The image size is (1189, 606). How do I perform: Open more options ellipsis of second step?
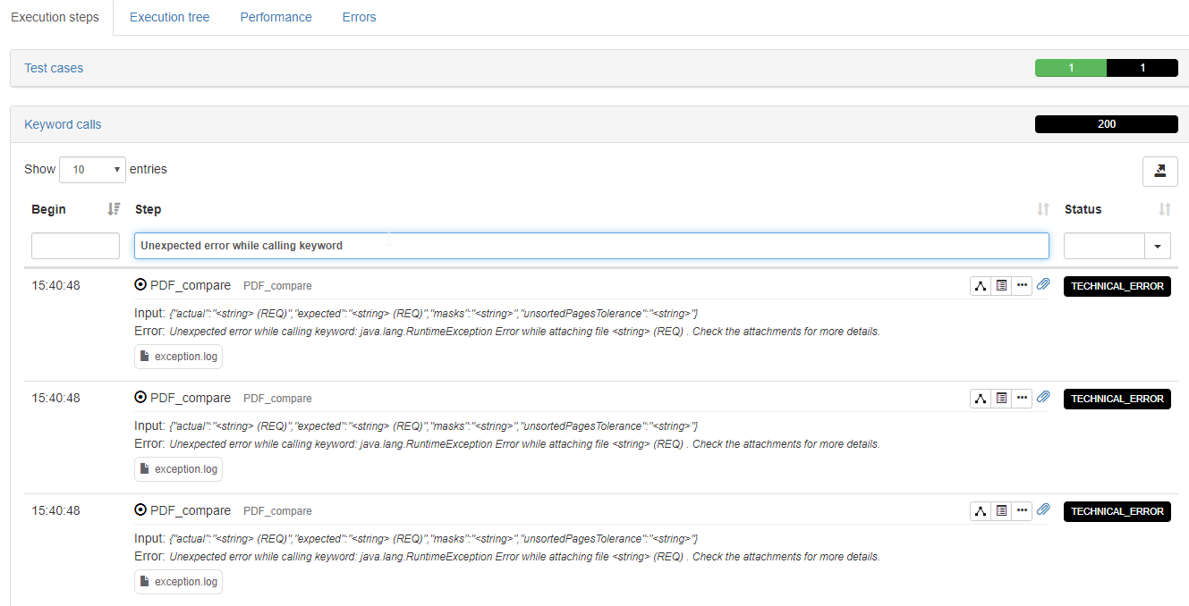coord(1022,399)
